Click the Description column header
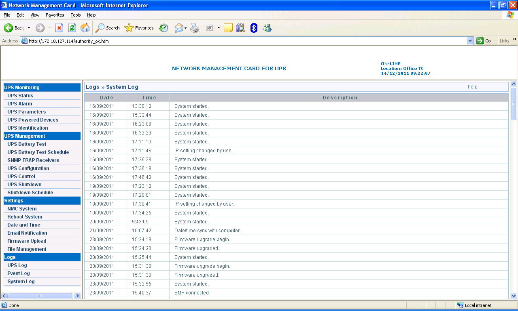This screenshot has height=311, width=518. tap(339, 97)
